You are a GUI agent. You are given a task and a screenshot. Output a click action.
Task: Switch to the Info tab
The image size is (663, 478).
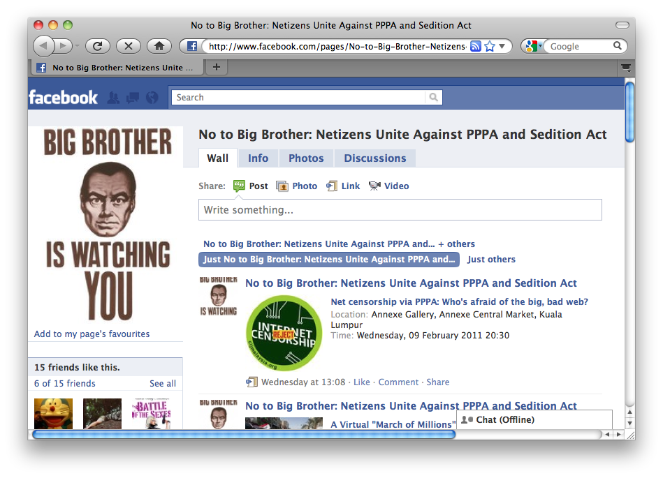(258, 158)
